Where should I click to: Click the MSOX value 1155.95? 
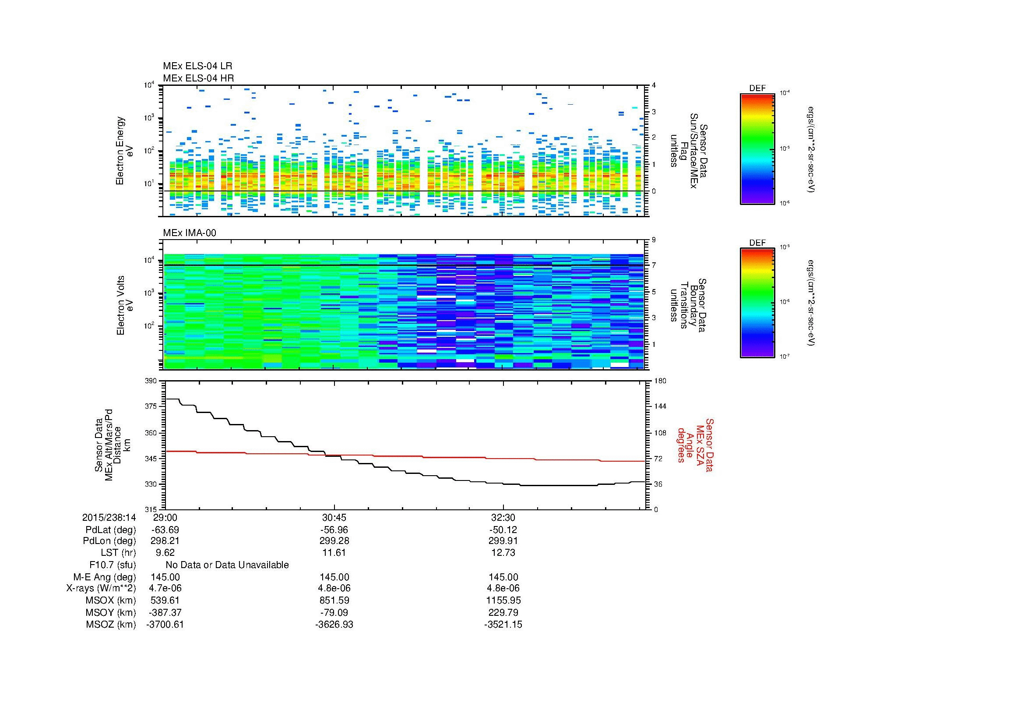pyautogui.click(x=503, y=600)
